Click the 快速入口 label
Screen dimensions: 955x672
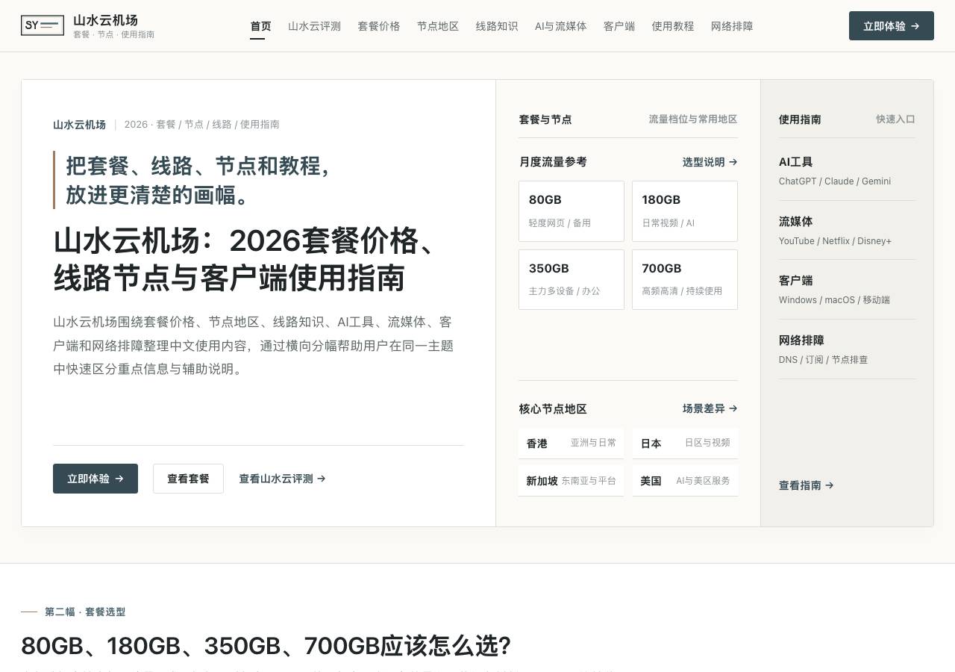coord(895,119)
